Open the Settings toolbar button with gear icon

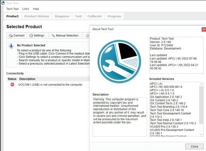click(38, 36)
